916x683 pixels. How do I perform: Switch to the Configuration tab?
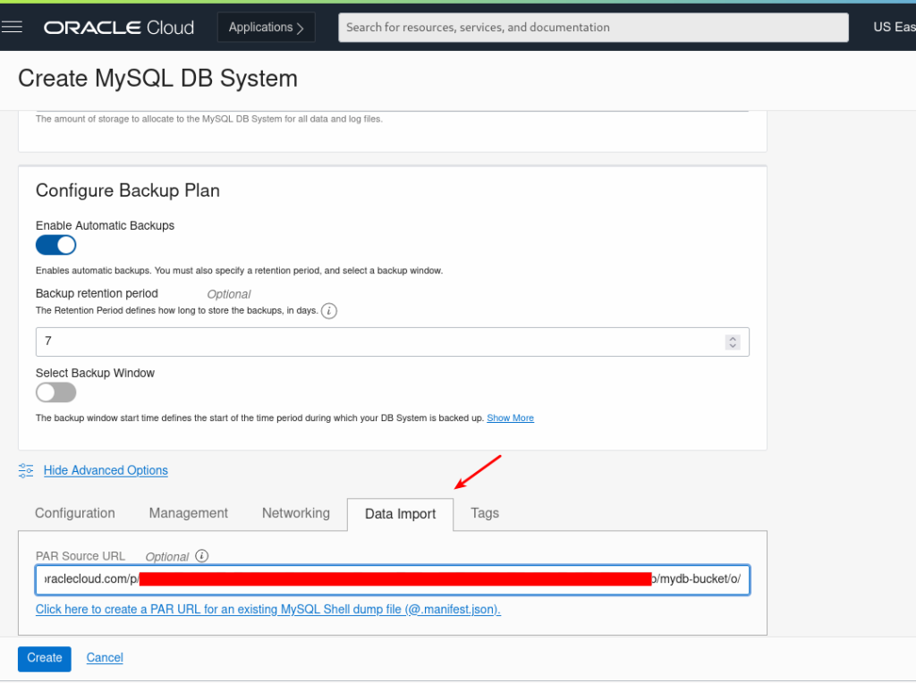coord(74,513)
